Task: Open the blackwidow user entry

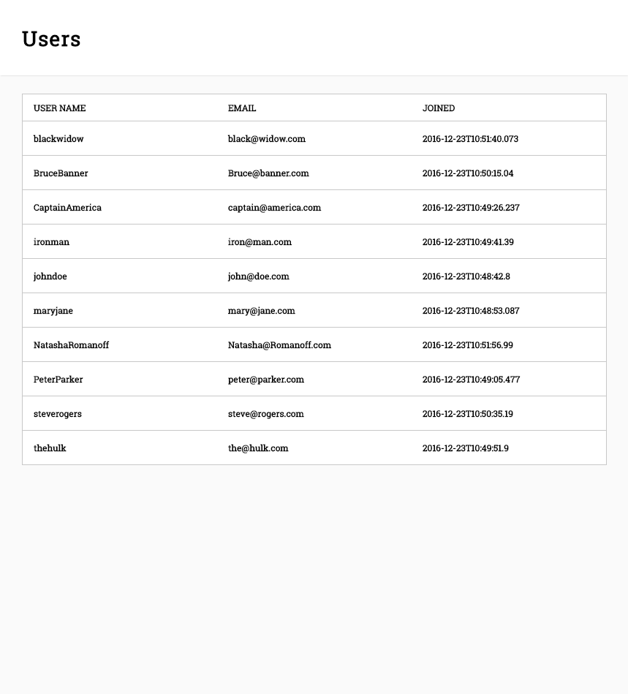Action: [x=58, y=139]
